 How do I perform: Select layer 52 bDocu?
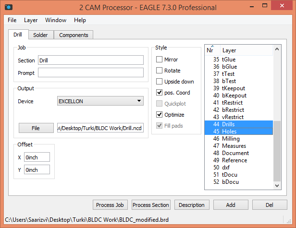tap(239, 182)
